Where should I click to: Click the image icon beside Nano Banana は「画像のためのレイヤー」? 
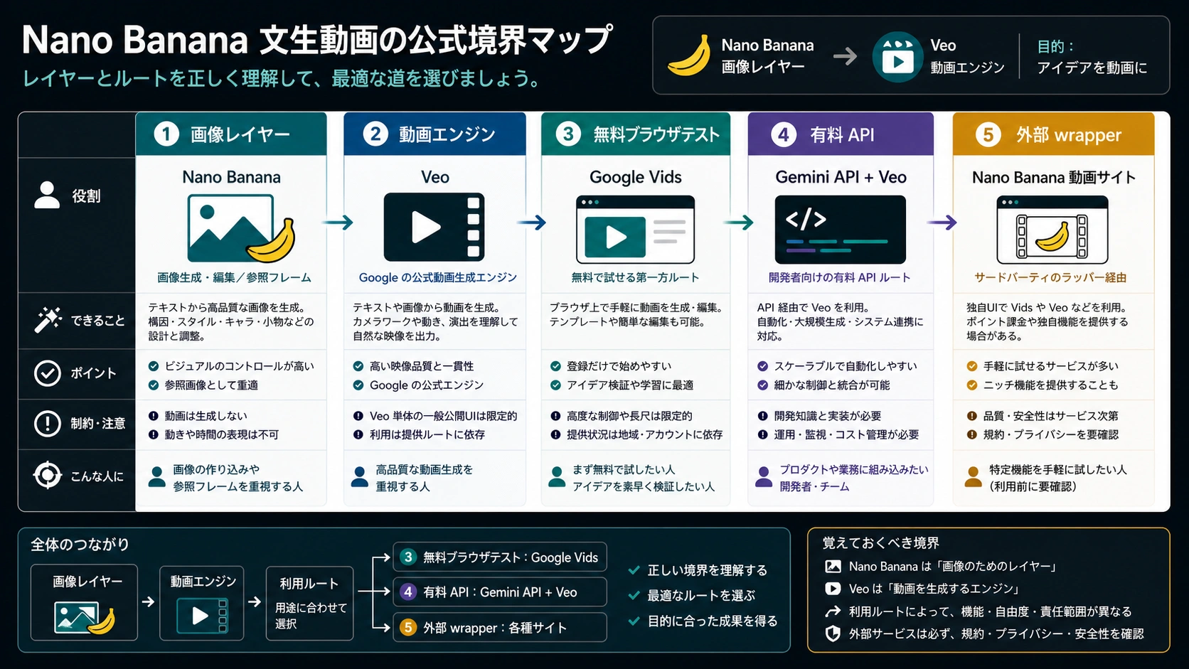833,567
